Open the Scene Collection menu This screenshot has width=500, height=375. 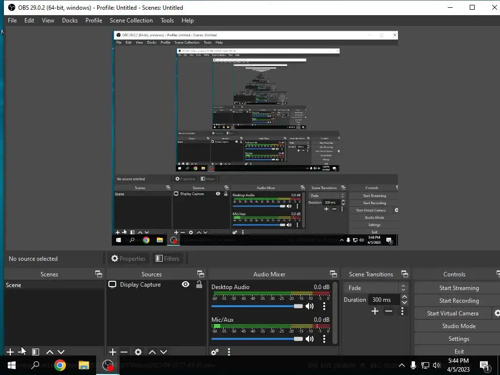(131, 21)
